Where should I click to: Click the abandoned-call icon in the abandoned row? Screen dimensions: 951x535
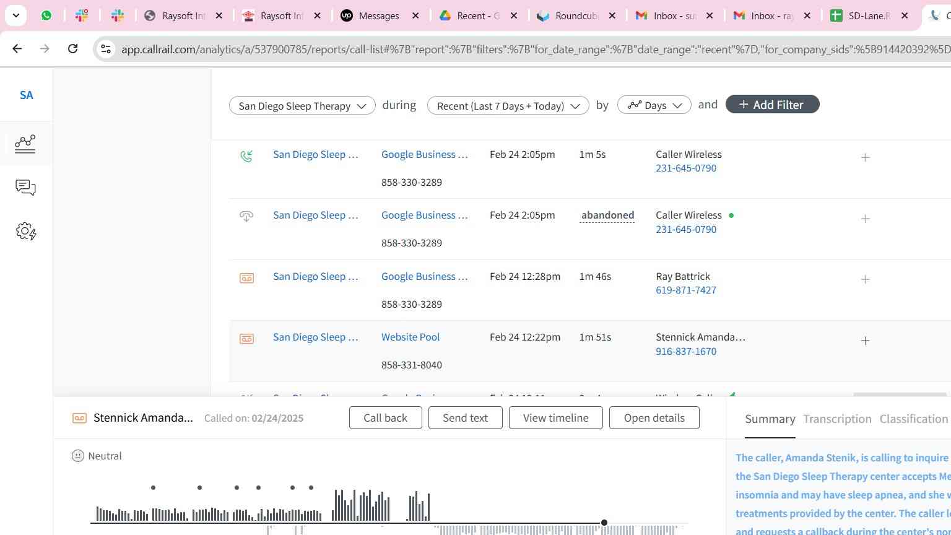pos(246,217)
